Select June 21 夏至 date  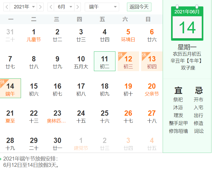10,116
